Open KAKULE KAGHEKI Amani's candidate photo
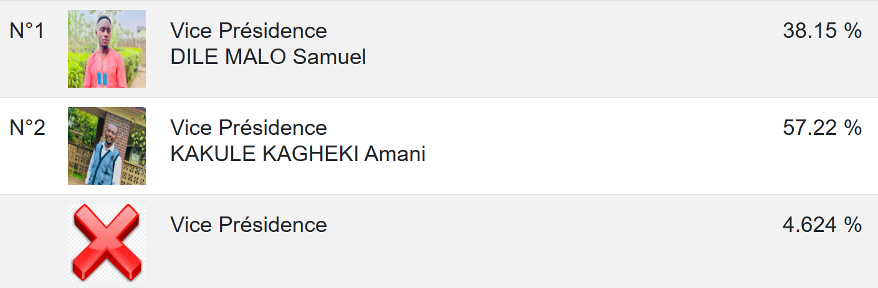 (107, 146)
